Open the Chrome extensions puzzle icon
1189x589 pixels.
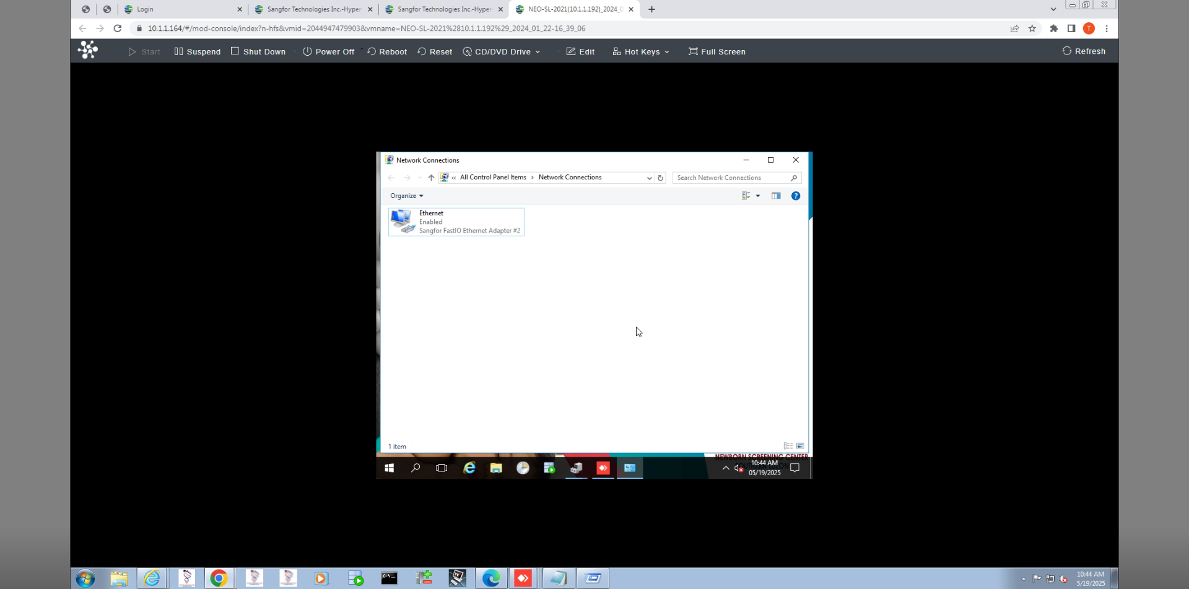1054,28
